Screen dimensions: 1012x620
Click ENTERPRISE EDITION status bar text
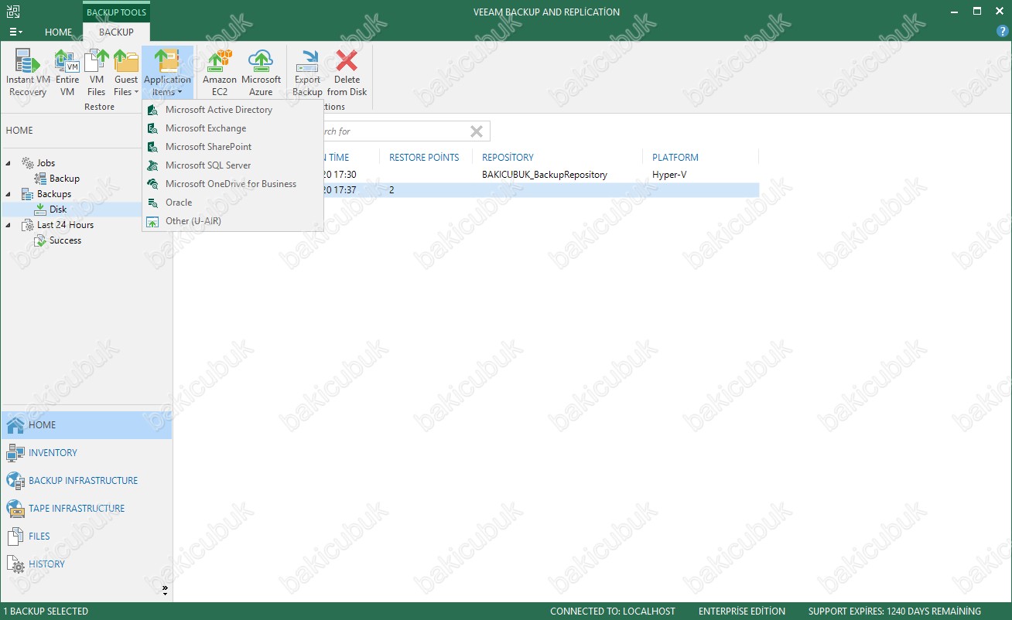tap(741, 611)
